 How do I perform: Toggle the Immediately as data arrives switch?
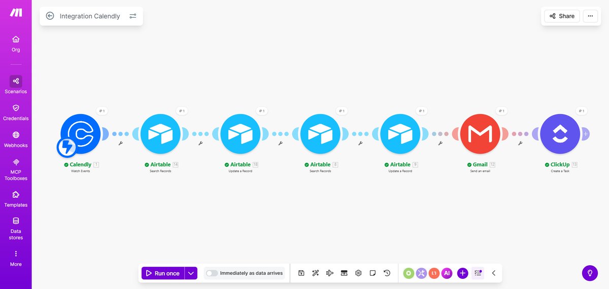(x=212, y=273)
